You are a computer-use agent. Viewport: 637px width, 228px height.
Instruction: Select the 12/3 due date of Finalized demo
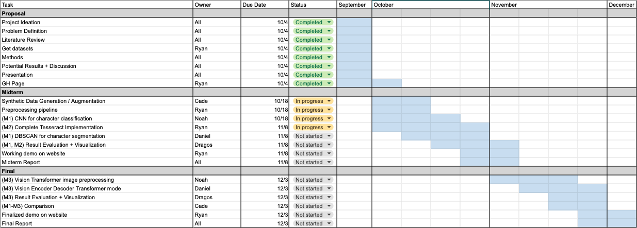[x=265, y=215]
